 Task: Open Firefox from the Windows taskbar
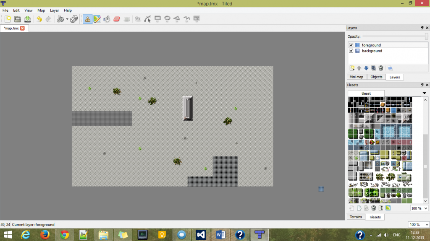[45, 235]
